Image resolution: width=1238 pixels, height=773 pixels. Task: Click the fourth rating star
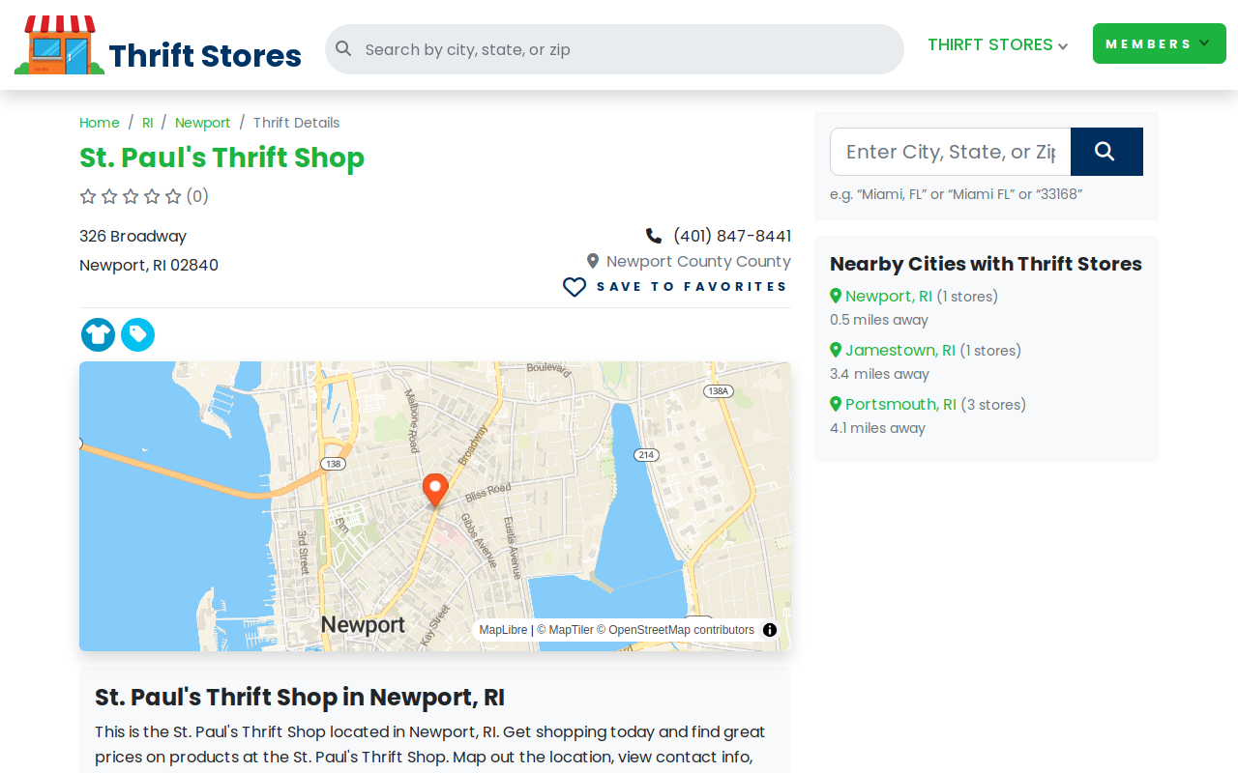click(152, 196)
